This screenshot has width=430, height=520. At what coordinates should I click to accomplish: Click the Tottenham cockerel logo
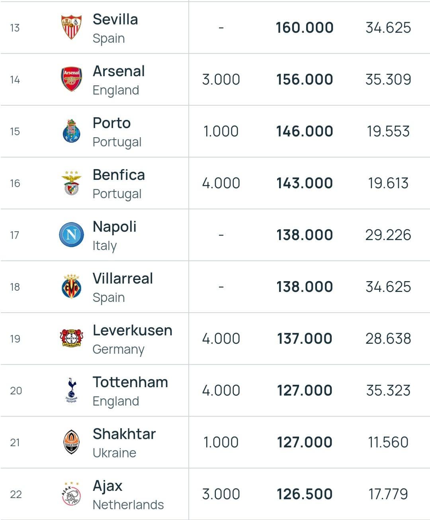pyautogui.click(x=72, y=390)
